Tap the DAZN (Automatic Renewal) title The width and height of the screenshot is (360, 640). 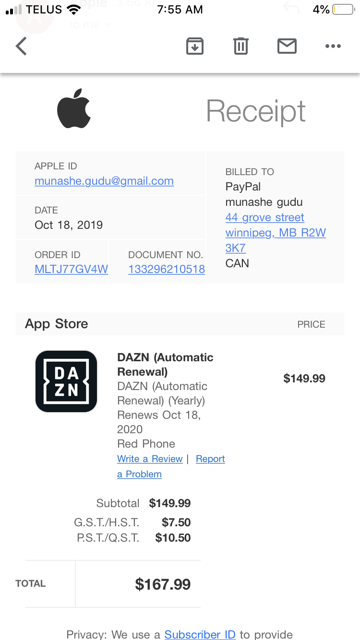coord(165,364)
